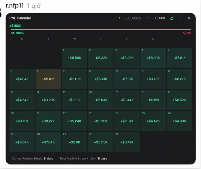Select July 24 cell showing +$2.37K

127,121
